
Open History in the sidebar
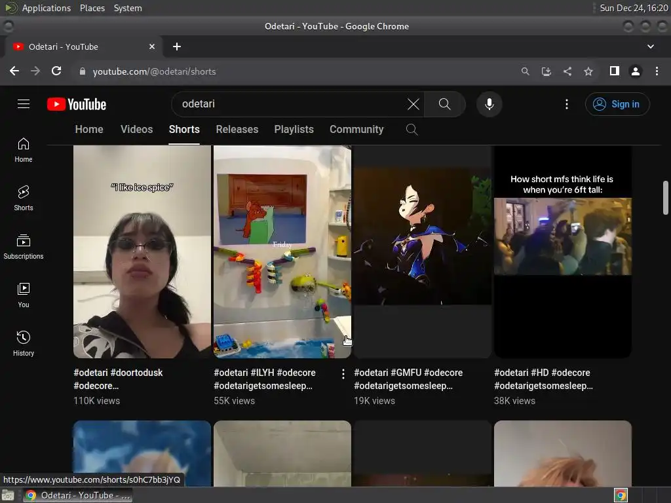coord(24,343)
